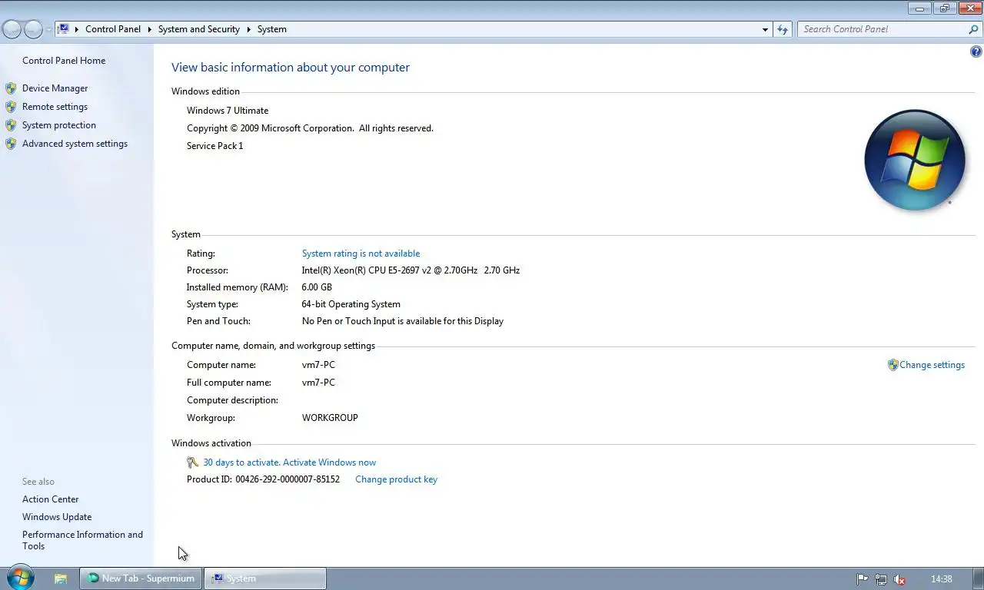This screenshot has height=590, width=984.
Task: Open Performance Information and Tools
Action: (82, 540)
